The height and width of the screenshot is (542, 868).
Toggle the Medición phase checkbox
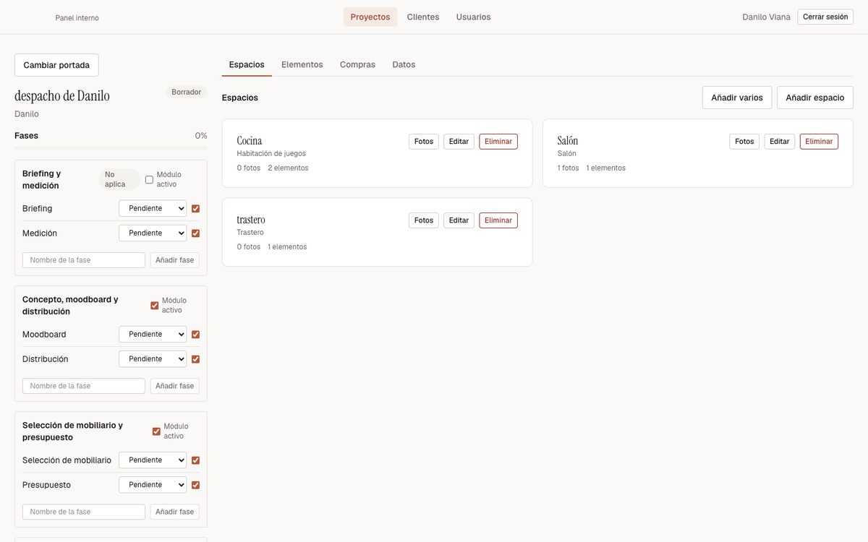pos(195,233)
